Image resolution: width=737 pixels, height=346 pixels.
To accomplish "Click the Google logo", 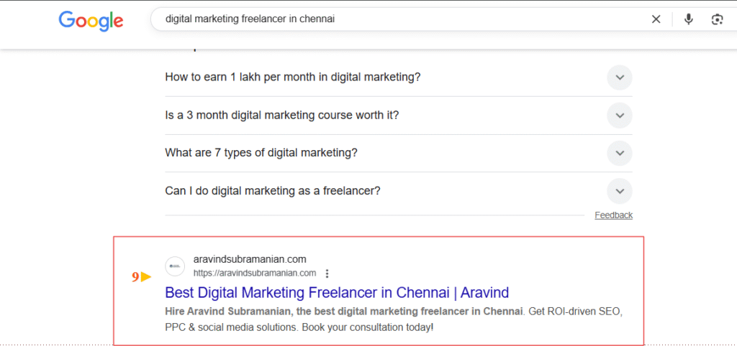I will click(x=91, y=21).
